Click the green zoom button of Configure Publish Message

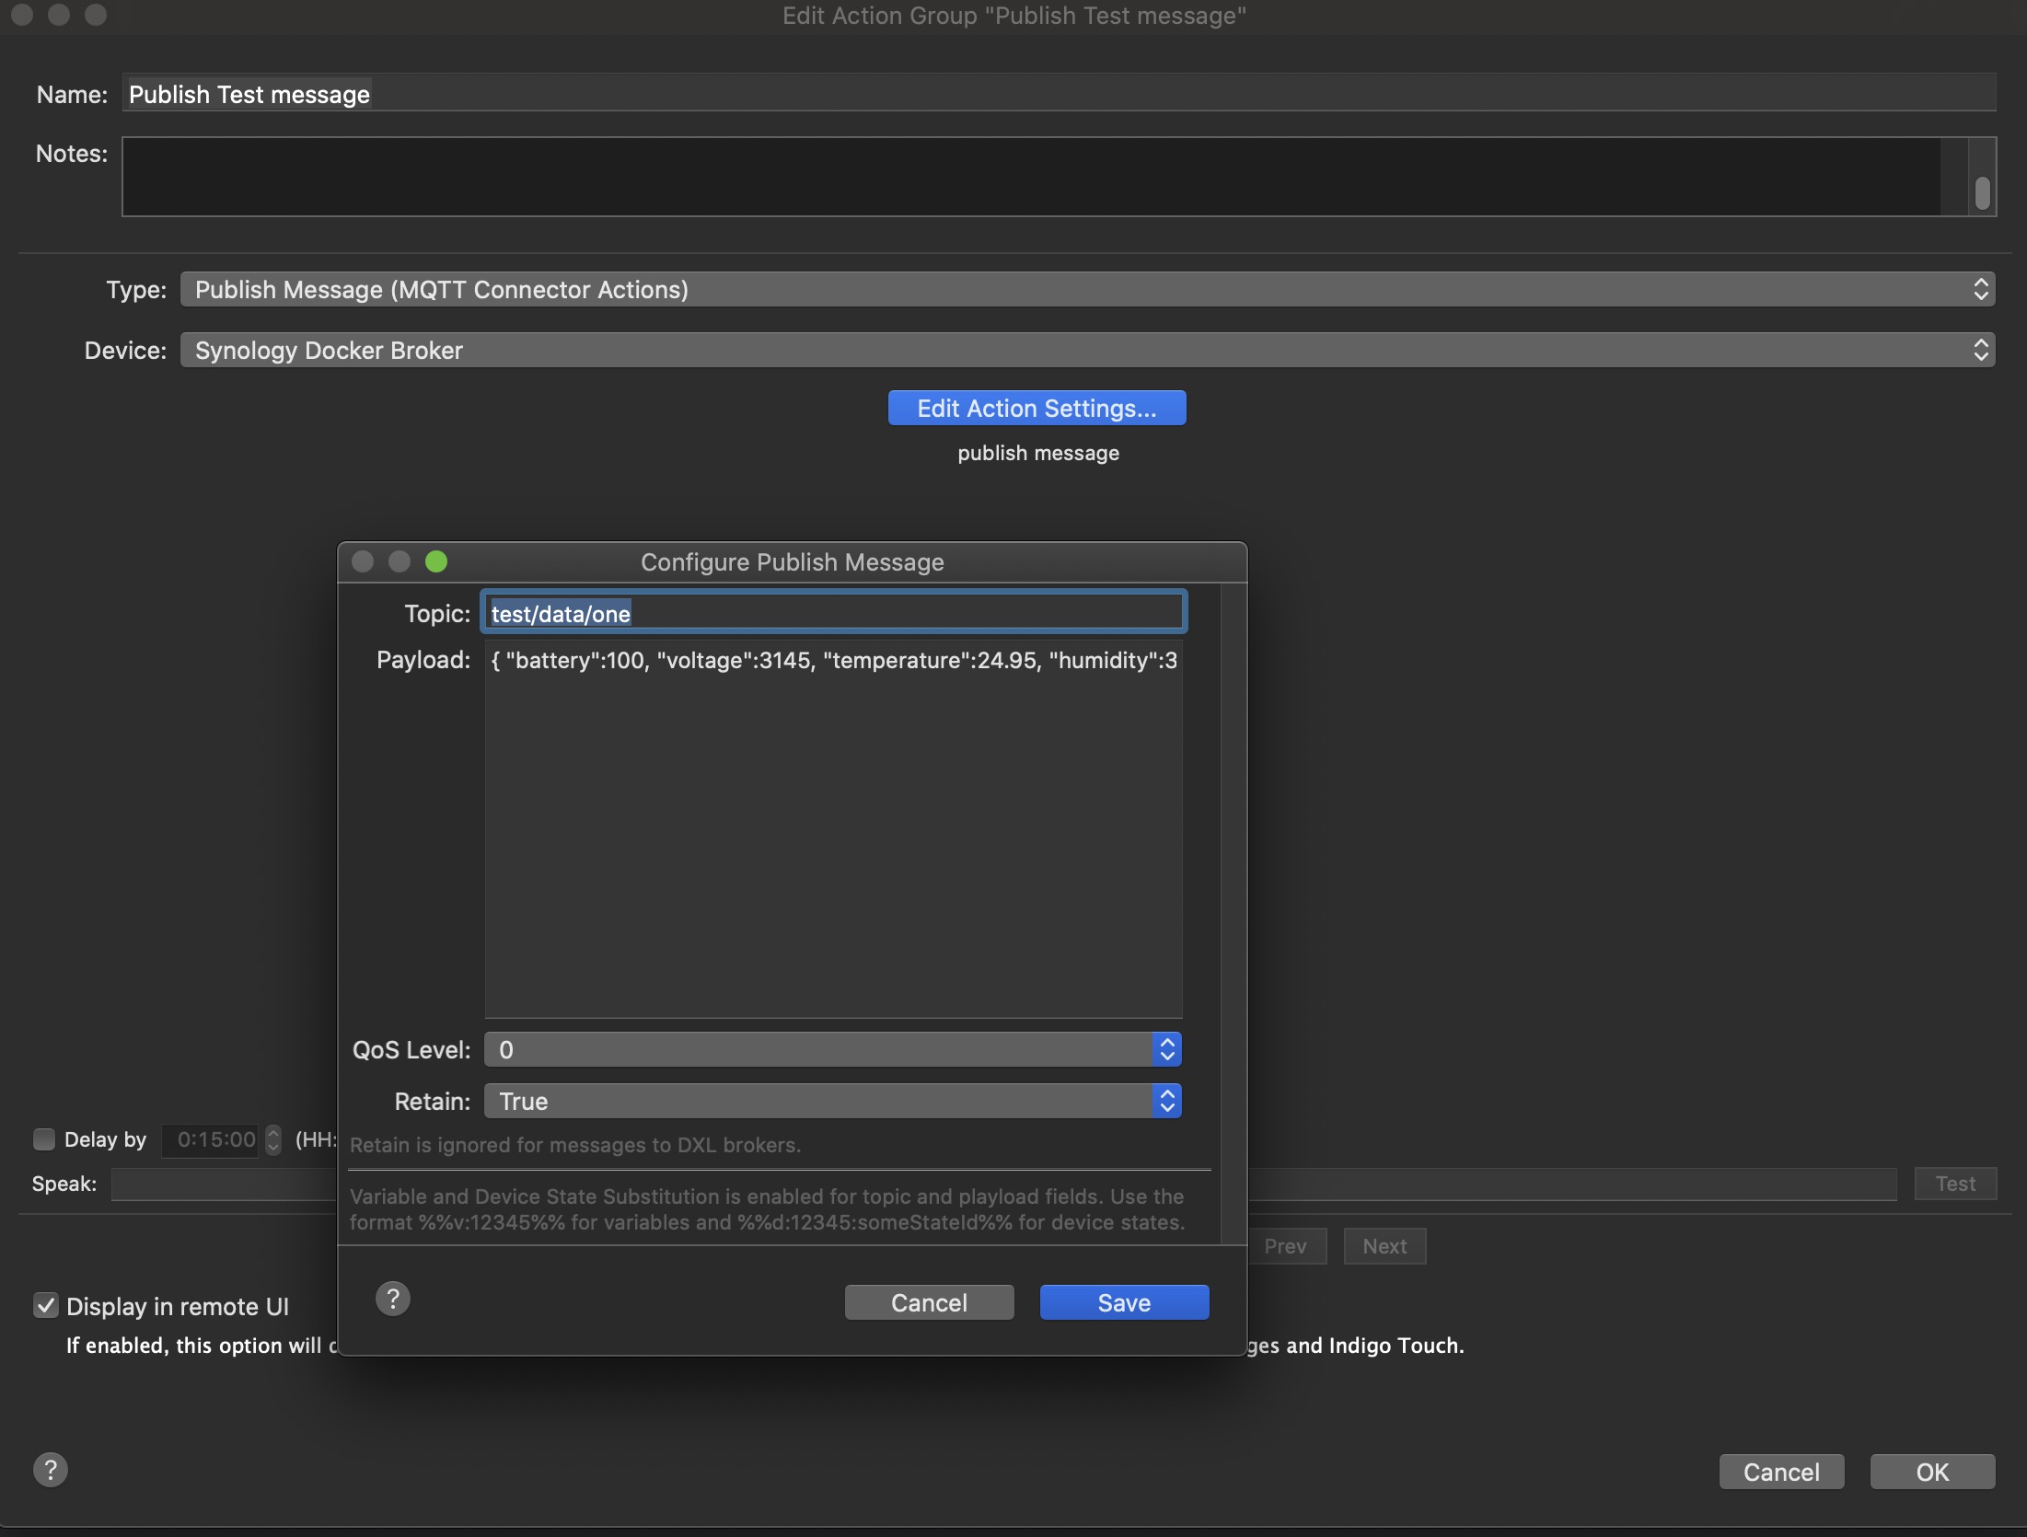pyautogui.click(x=436, y=561)
